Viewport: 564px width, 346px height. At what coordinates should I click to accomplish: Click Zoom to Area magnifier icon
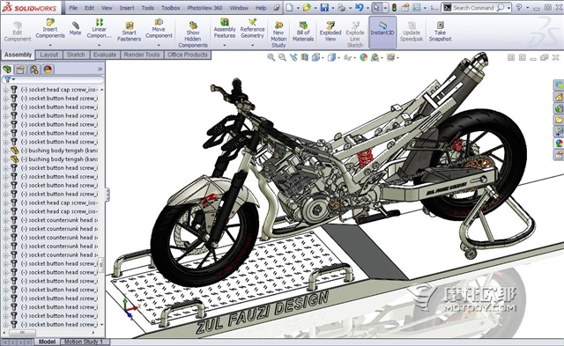point(282,57)
